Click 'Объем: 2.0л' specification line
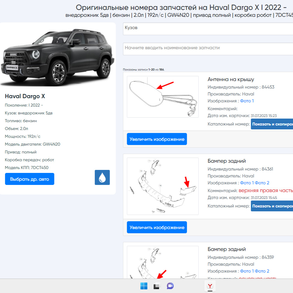Viewport: 293px width, 293px height. pos(17,128)
